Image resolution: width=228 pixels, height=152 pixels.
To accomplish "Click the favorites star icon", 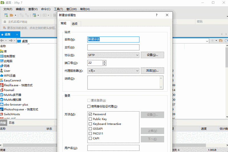I will pos(212,40).
